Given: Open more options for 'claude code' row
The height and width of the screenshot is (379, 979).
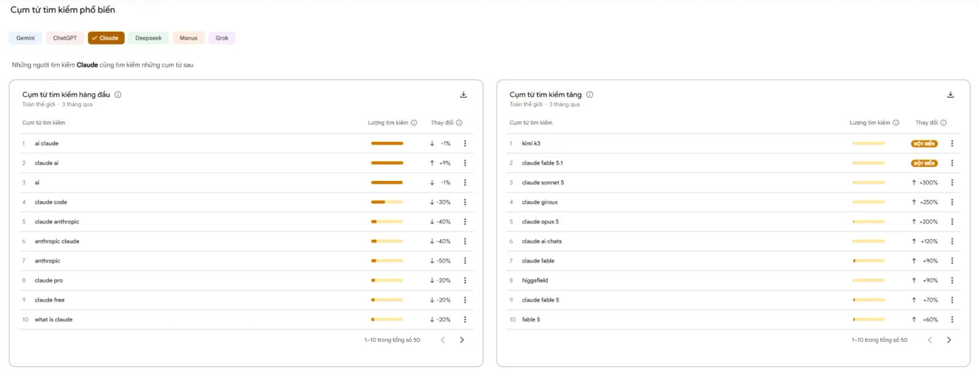Looking at the screenshot, I should point(465,202).
